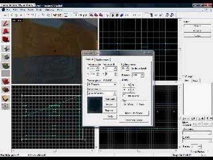The height and width of the screenshot is (160, 213).
Task: Select the Camera tool in the left toolbar
Action: pyautogui.click(x=6, y=39)
